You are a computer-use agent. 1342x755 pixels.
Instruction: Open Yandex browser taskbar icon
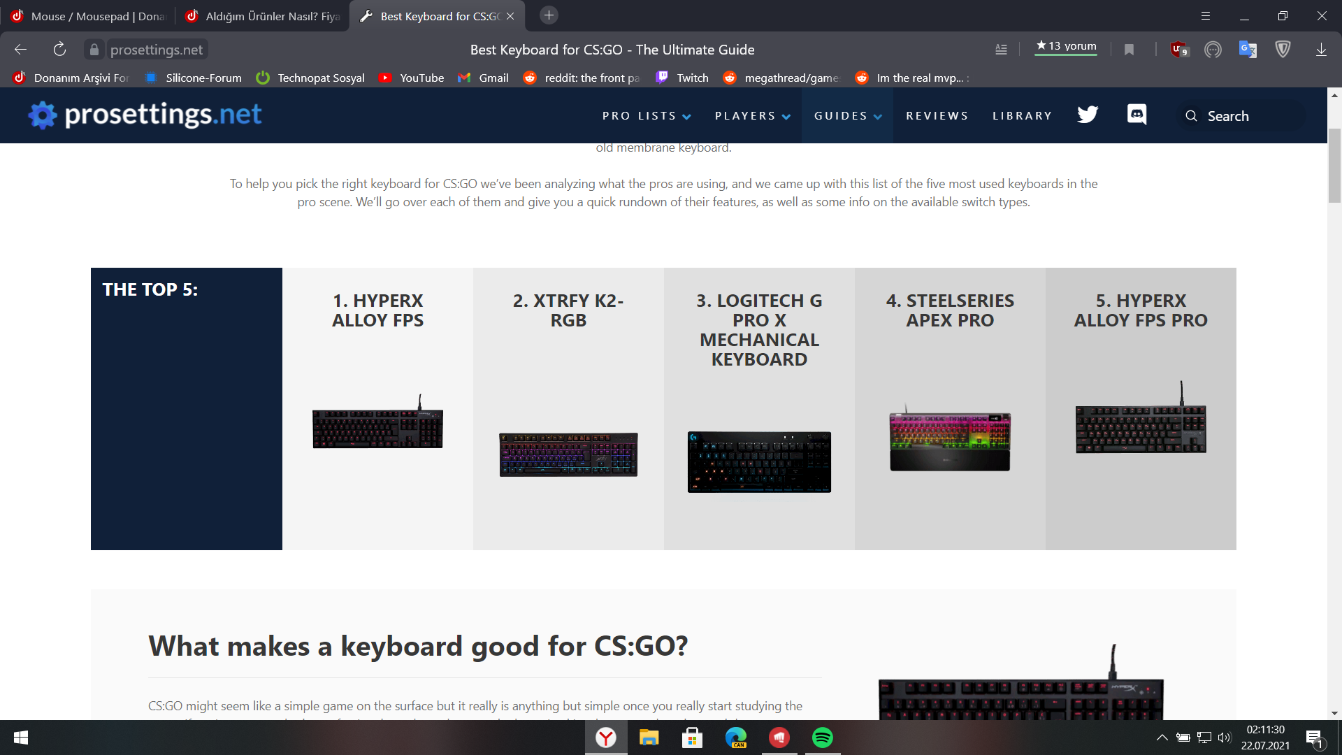tap(606, 738)
